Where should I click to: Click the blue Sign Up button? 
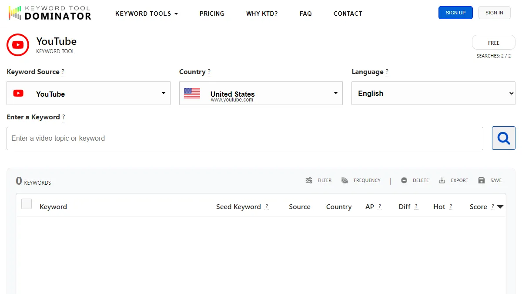tap(455, 13)
